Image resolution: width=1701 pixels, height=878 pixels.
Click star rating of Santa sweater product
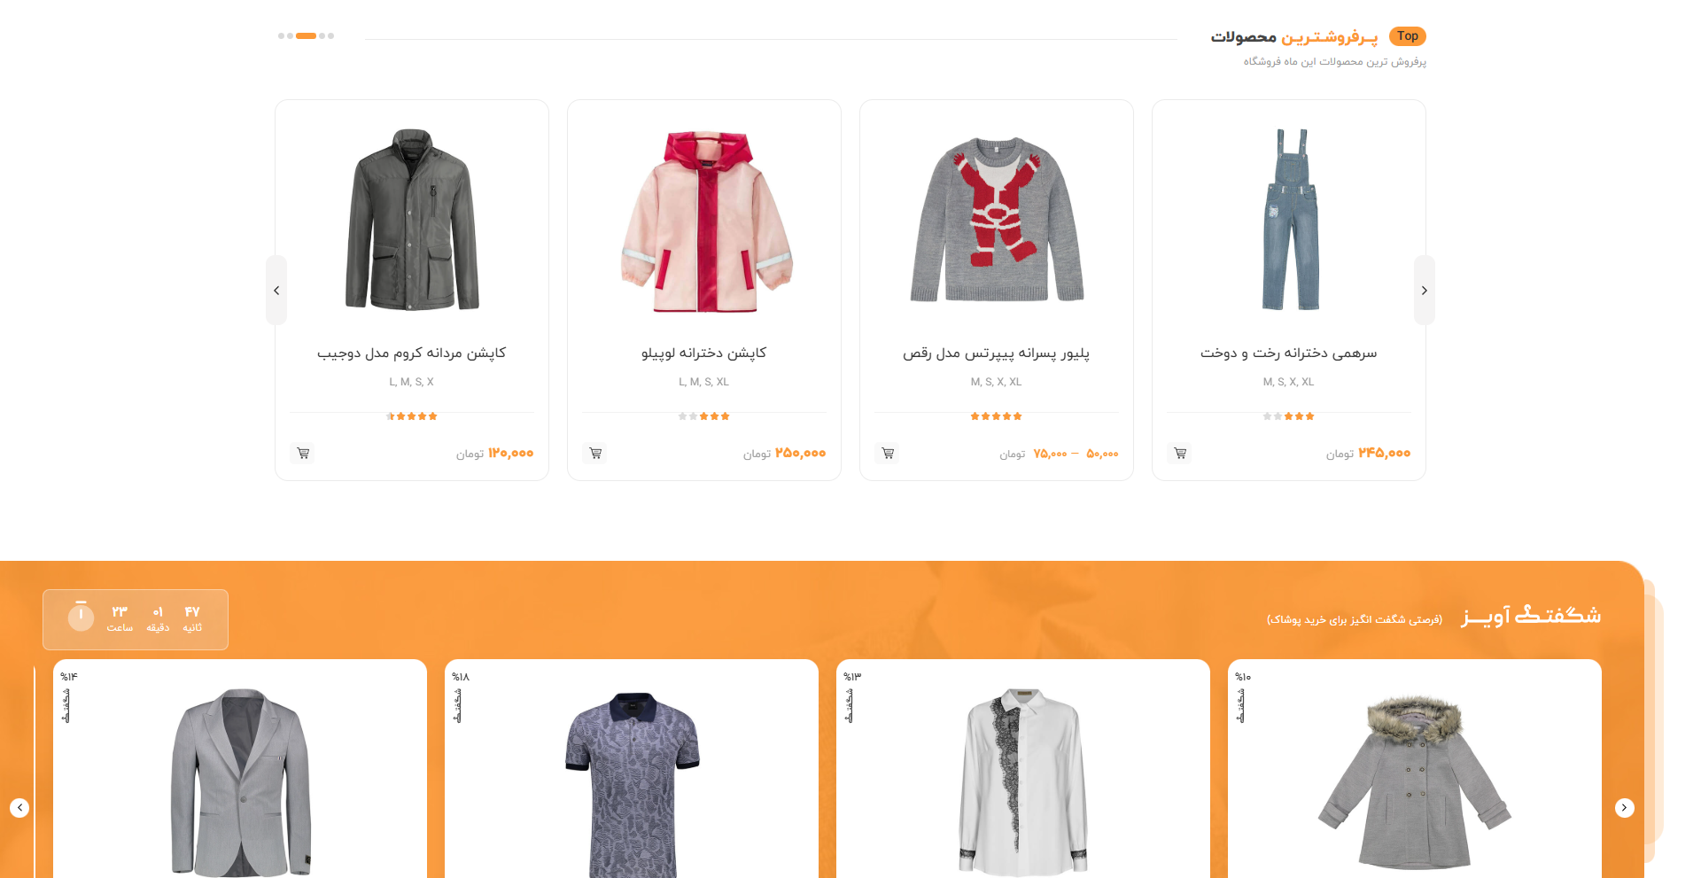(996, 416)
